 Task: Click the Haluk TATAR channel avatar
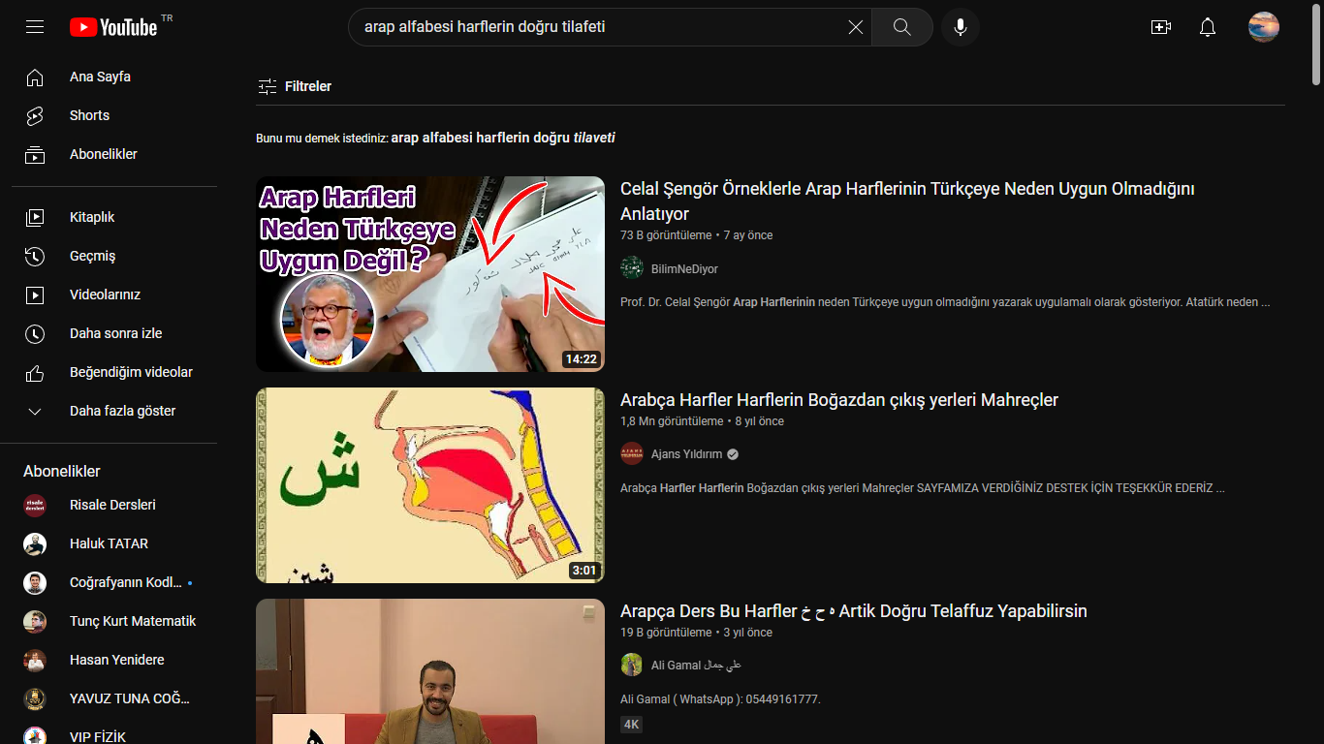(x=35, y=543)
